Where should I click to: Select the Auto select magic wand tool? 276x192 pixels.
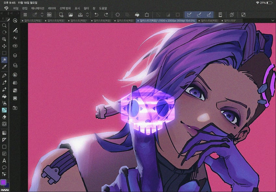click(x=4, y=60)
